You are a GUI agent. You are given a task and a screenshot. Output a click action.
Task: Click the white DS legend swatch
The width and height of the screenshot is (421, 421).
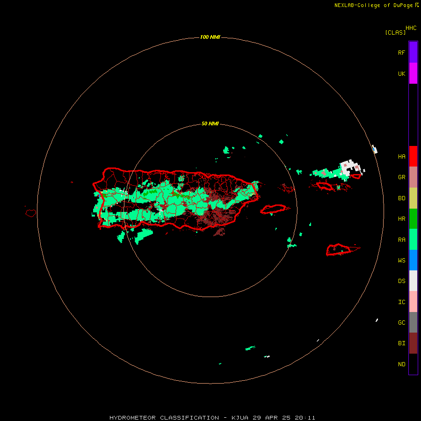pos(413,281)
